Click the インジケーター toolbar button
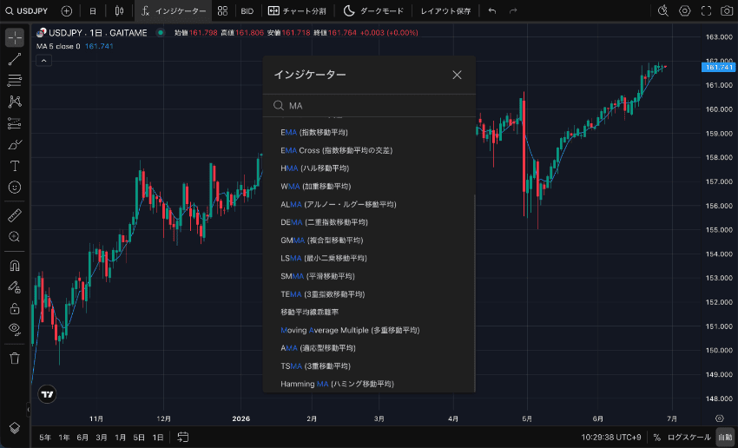 [173, 10]
